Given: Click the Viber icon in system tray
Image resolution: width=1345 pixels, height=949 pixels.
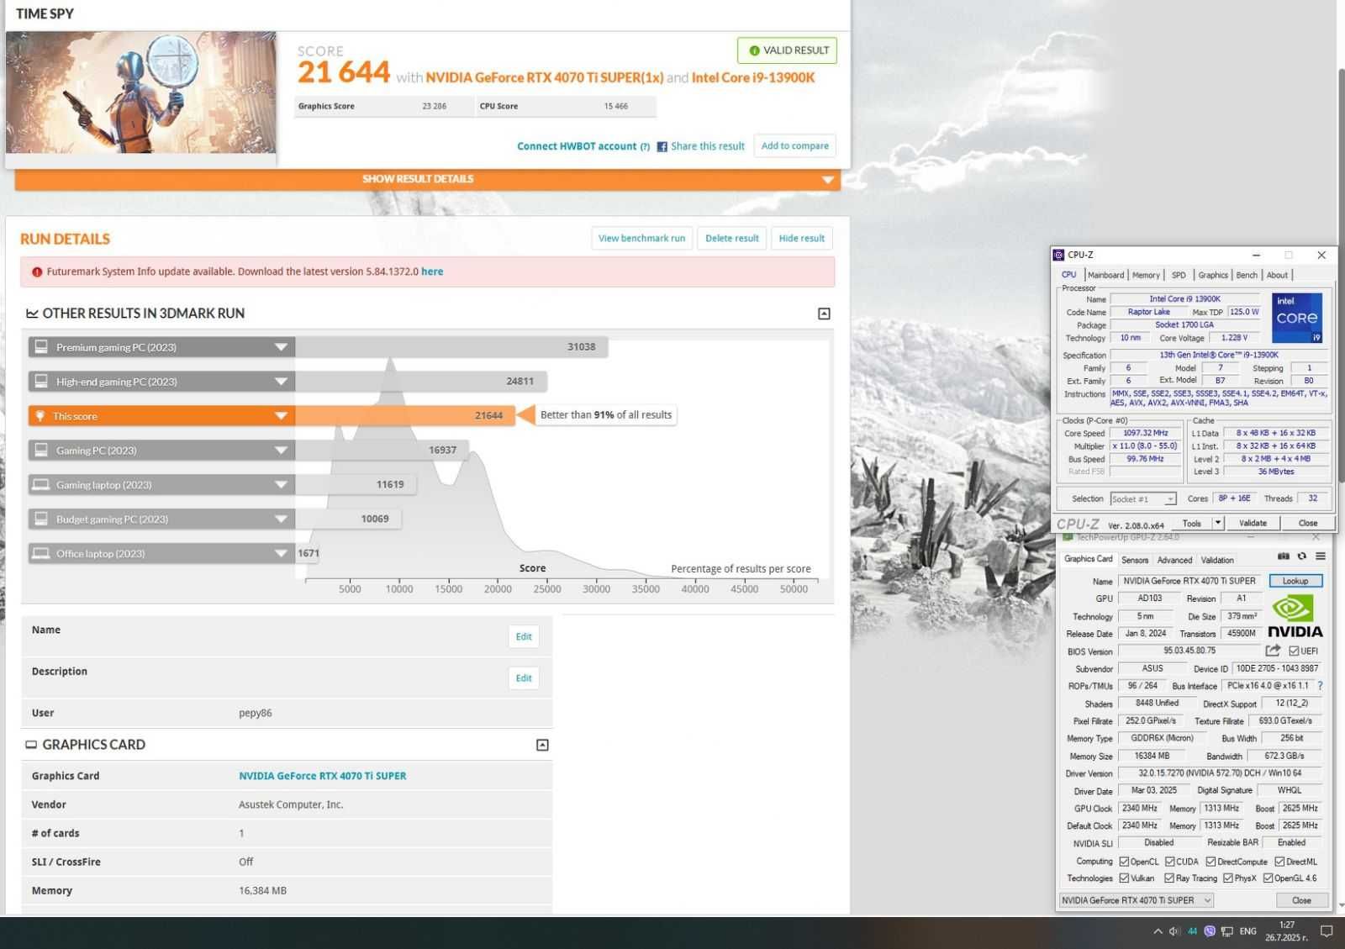Looking at the screenshot, I should pos(1210,931).
